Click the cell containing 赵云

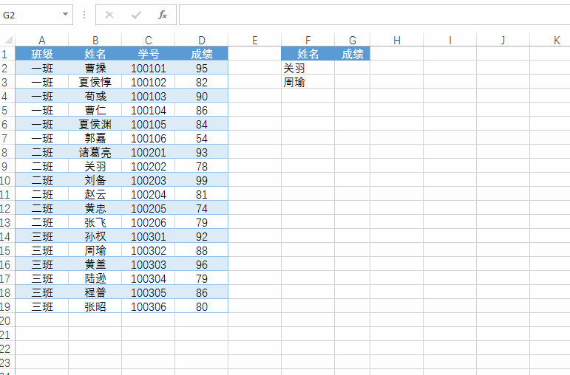tap(95, 195)
